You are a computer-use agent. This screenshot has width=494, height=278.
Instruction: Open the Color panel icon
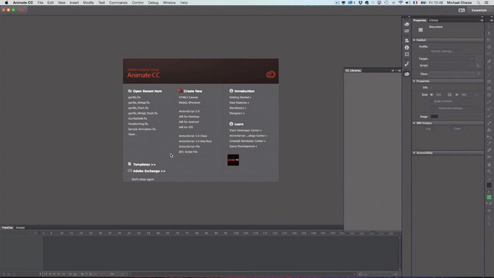[x=407, y=24]
